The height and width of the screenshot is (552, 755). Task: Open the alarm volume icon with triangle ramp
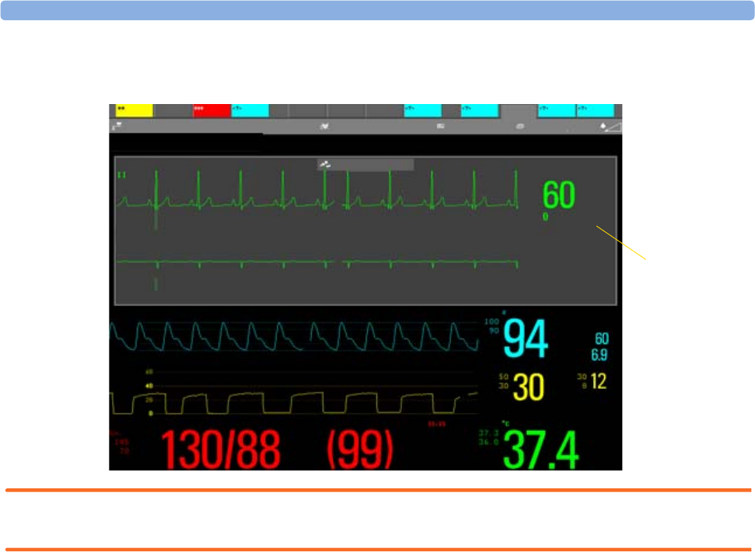610,127
